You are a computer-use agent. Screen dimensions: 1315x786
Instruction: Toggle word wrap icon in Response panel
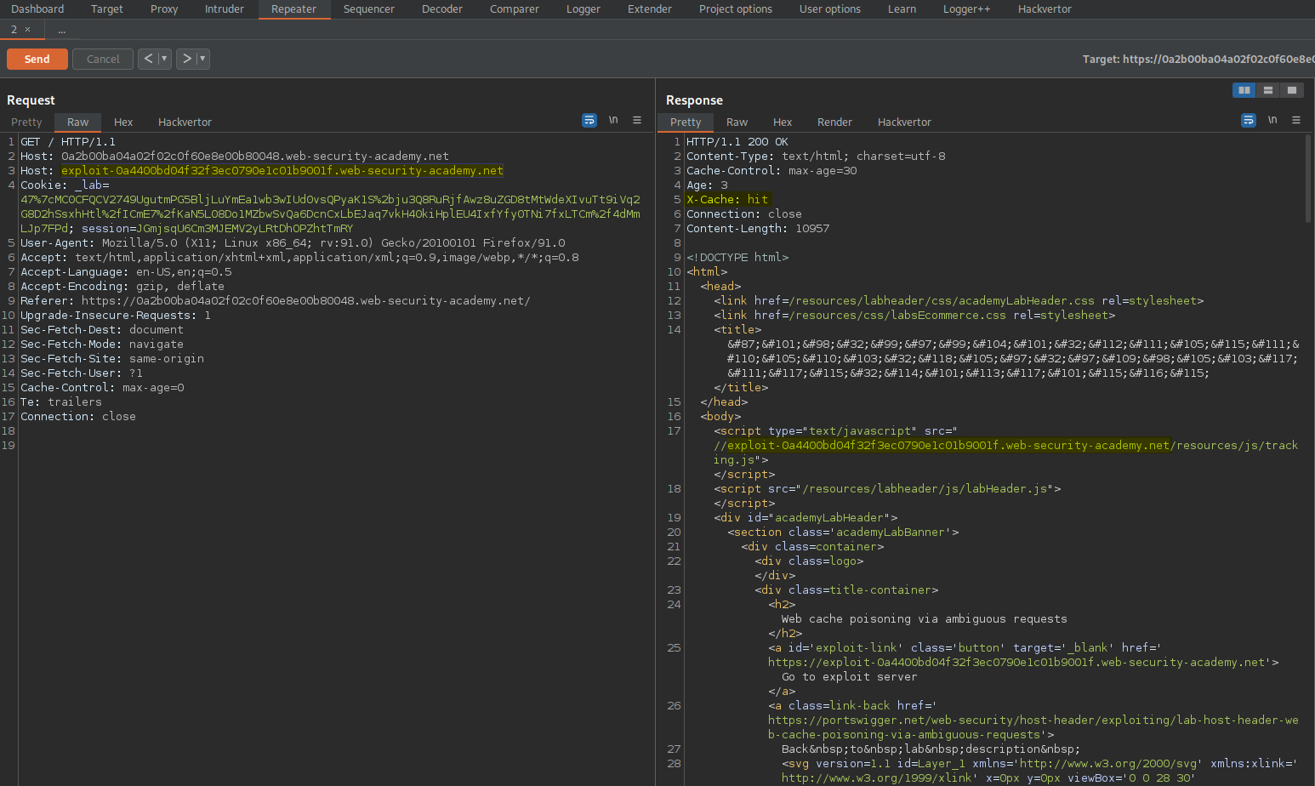[1249, 120]
